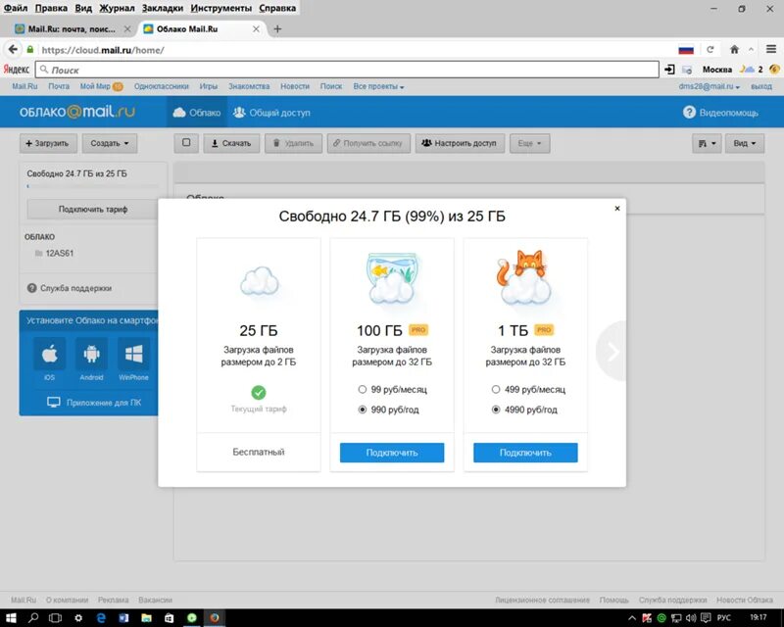This screenshot has height=627, width=784.
Task: Click the Загрузить upload button
Action: (x=48, y=143)
